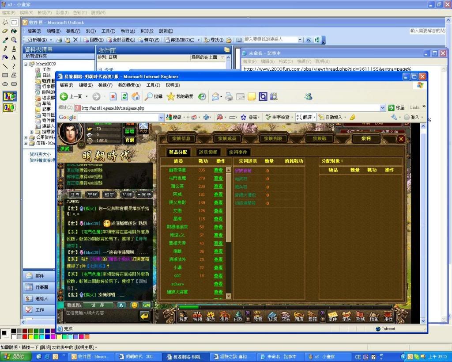The image size is (452, 362).
Task: Toggle the 世界 chat channel filter
Action: [x=75, y=194]
